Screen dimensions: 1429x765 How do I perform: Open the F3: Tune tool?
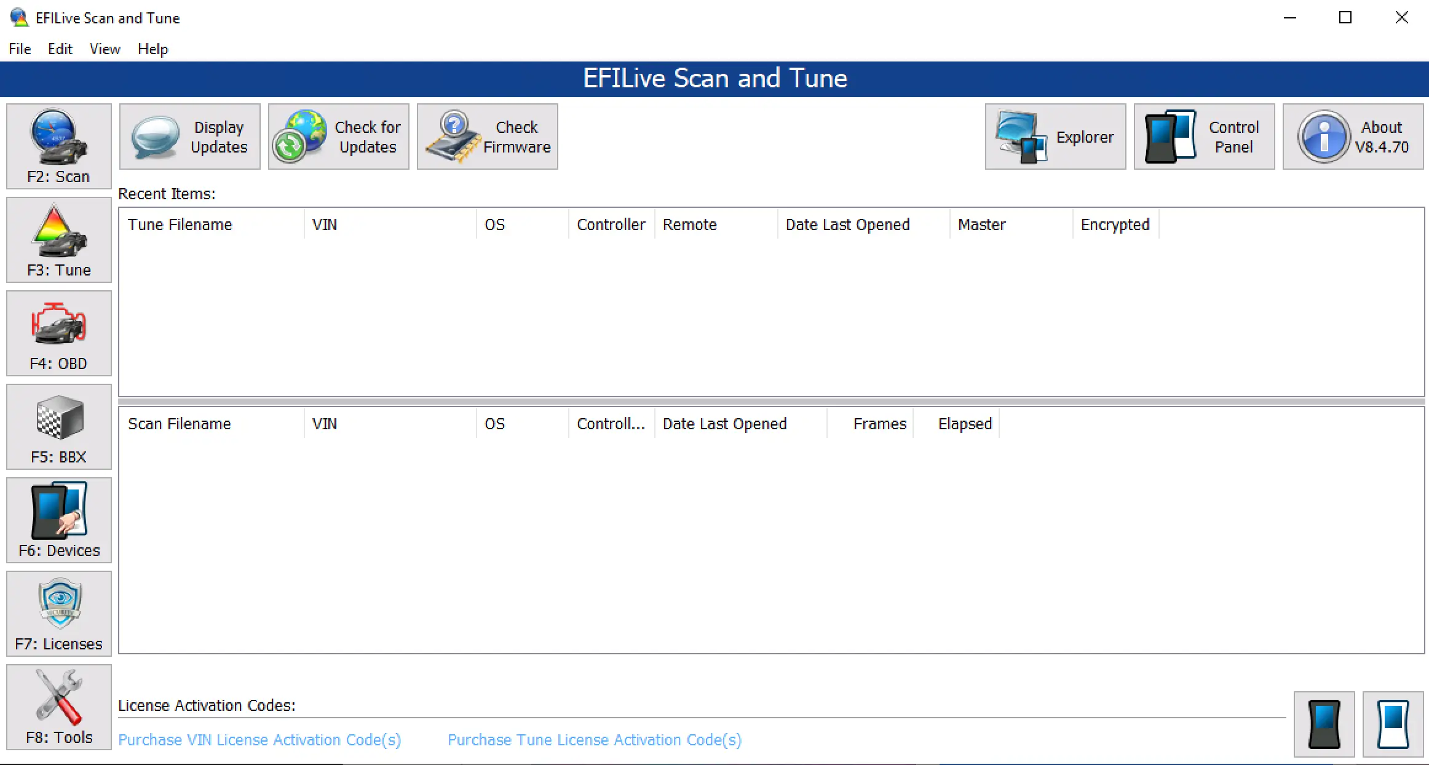click(x=58, y=240)
